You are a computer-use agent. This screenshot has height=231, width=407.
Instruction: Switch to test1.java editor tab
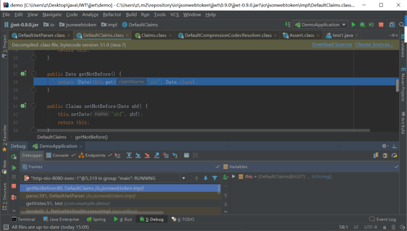342,35
